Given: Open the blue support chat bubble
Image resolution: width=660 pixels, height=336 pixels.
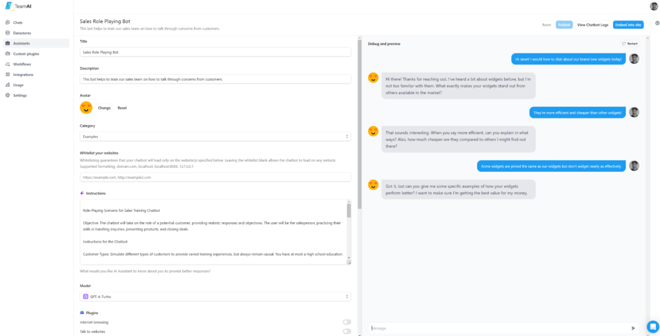Looking at the screenshot, I should [x=653, y=326].
